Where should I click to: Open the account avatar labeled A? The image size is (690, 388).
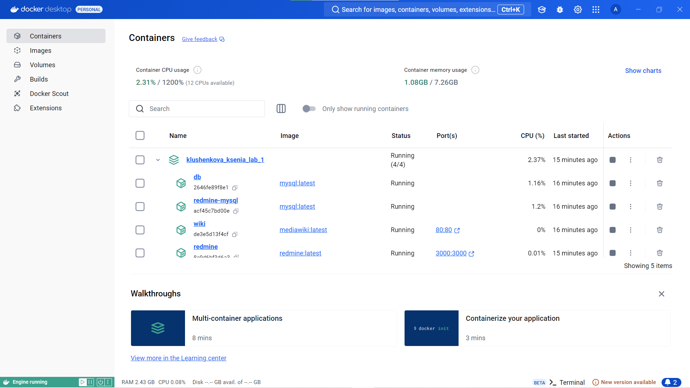(615, 10)
